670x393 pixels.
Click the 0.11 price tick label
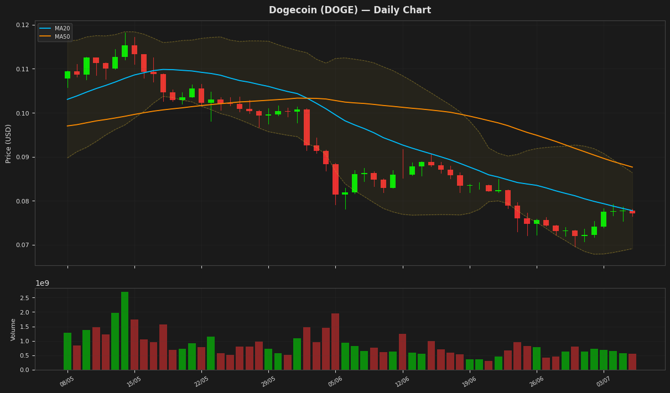[x=23, y=69]
